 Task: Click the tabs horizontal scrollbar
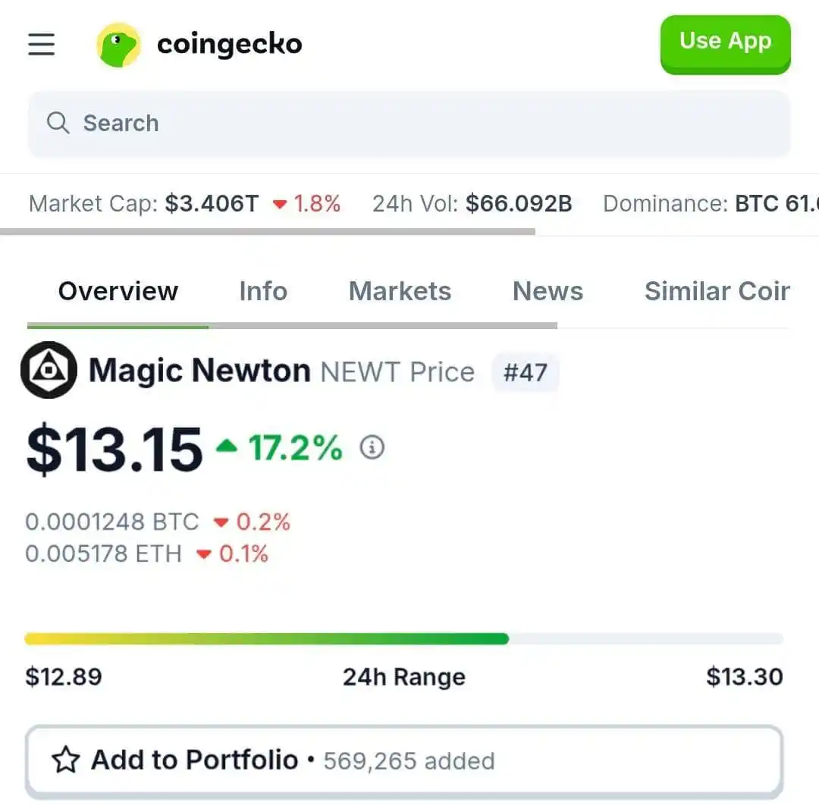coord(293,325)
